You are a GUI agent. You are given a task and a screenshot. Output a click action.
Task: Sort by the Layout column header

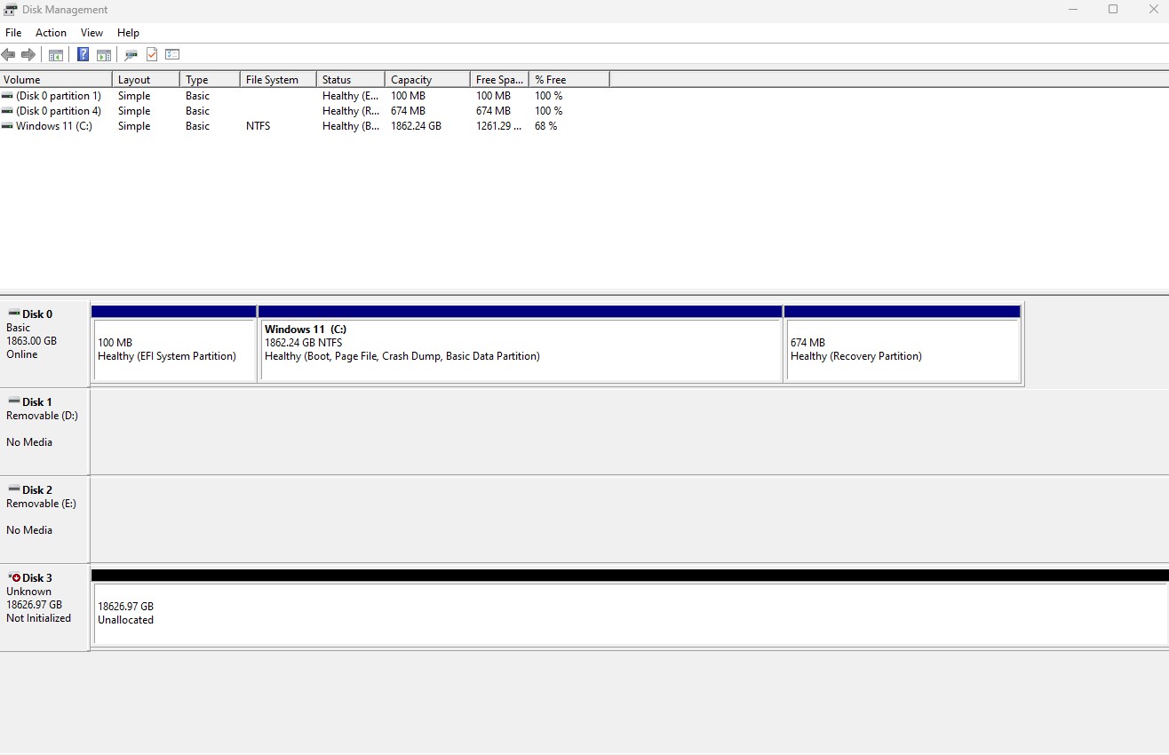(x=146, y=80)
